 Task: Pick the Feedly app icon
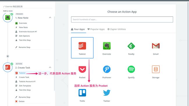coord(131,46)
